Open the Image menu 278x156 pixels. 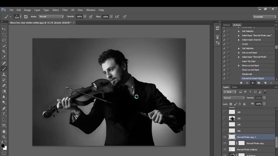27,10
